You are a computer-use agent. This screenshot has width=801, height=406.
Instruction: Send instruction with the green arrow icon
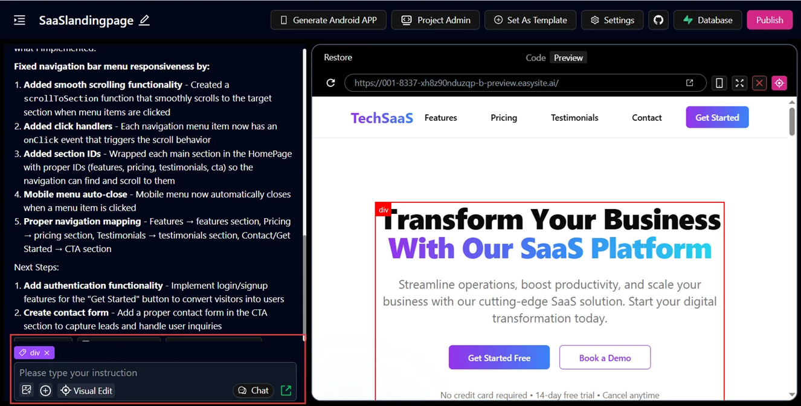[286, 390]
